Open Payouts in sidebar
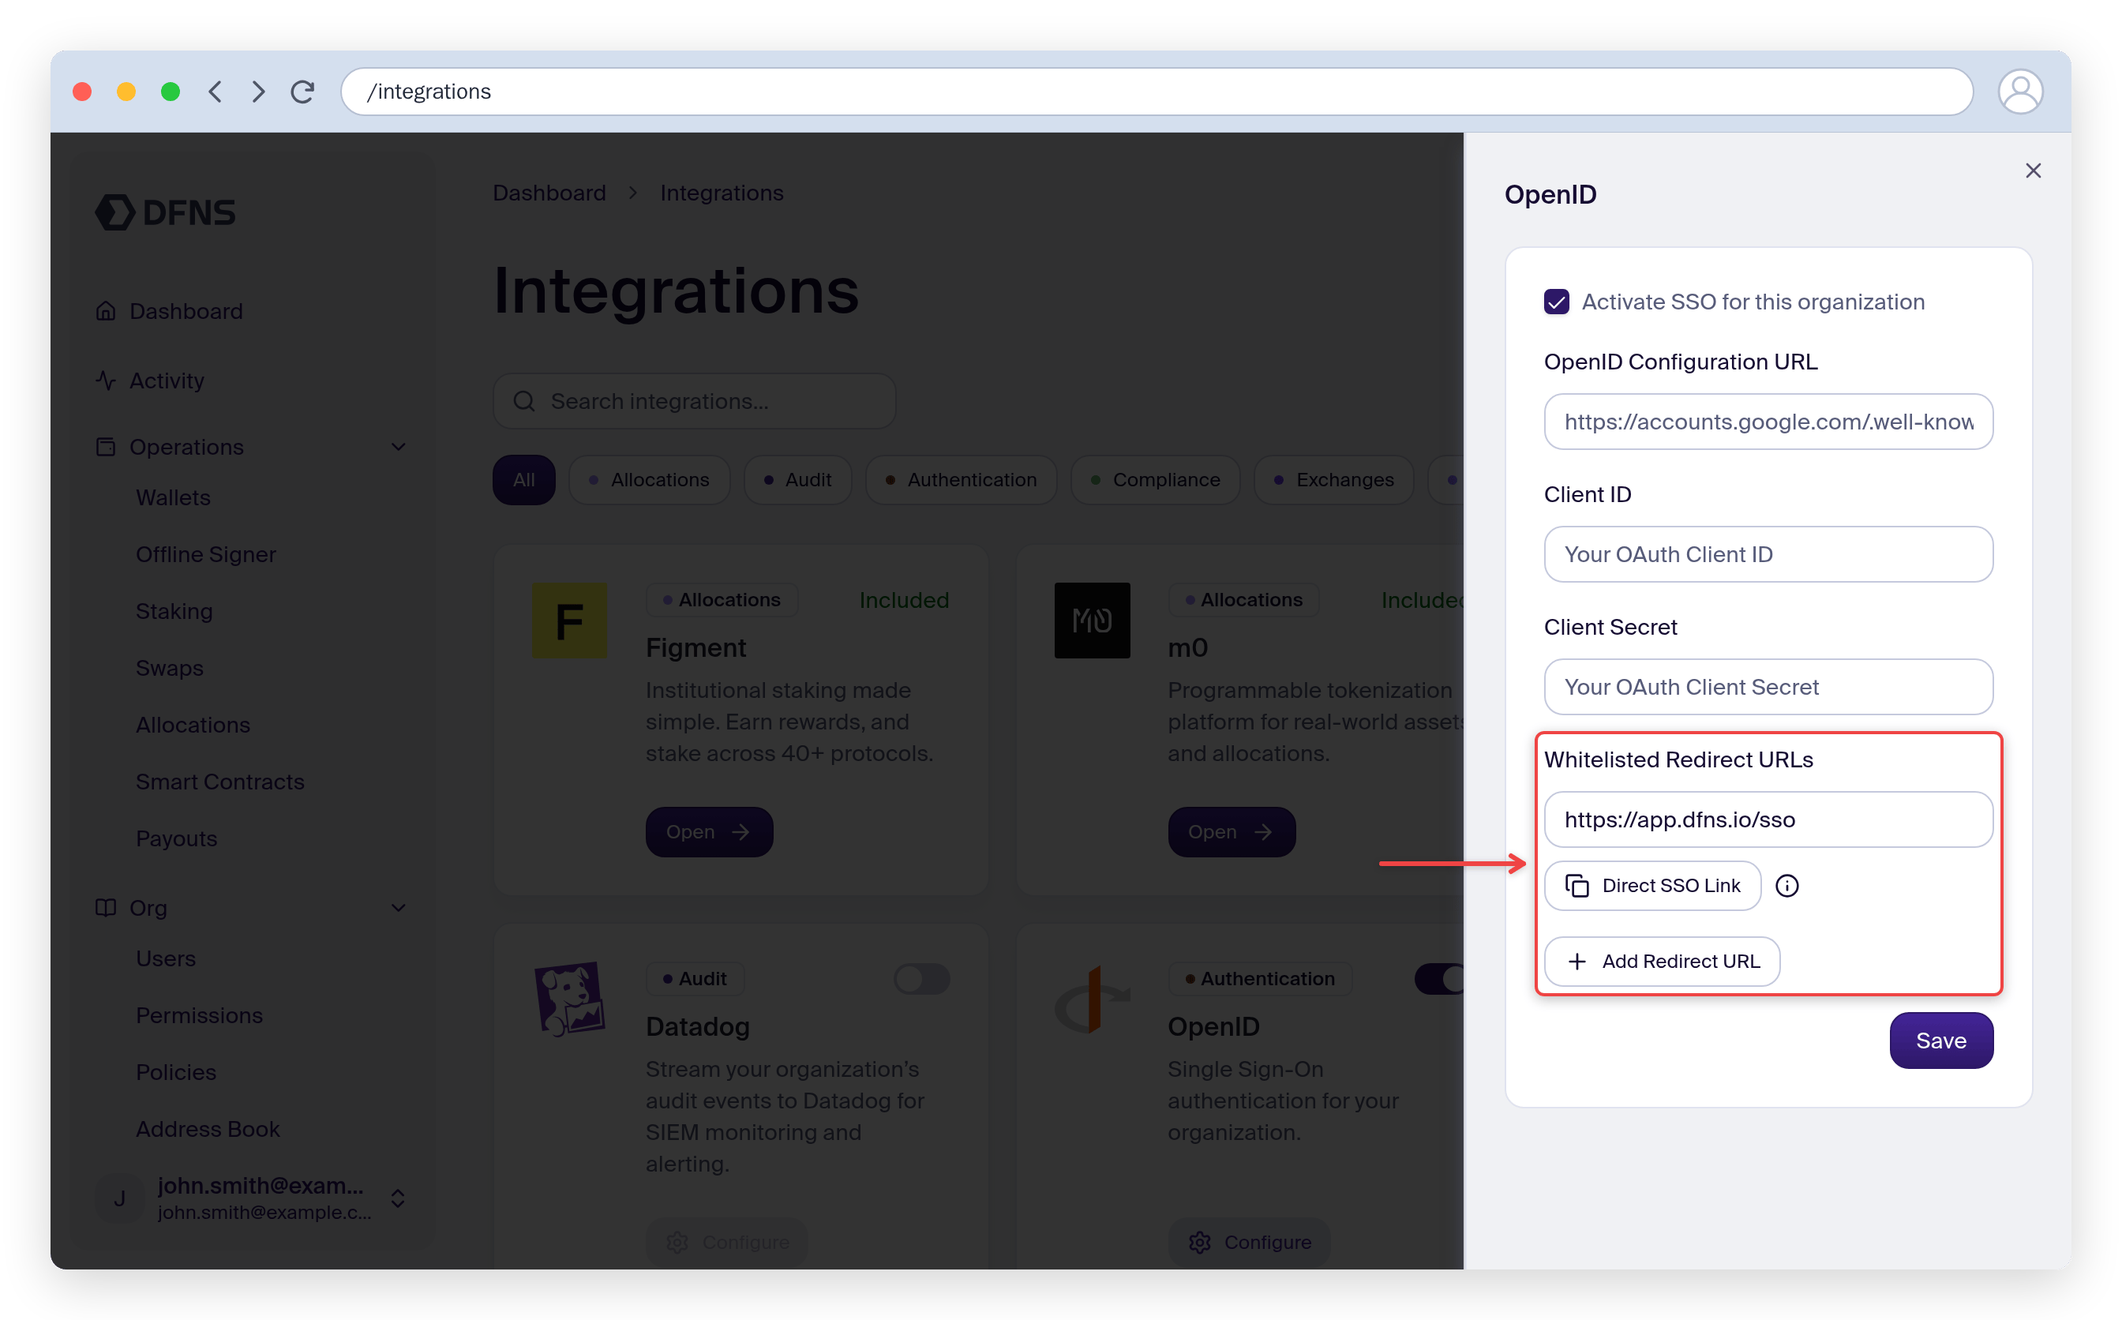2122x1320 pixels. coord(176,838)
